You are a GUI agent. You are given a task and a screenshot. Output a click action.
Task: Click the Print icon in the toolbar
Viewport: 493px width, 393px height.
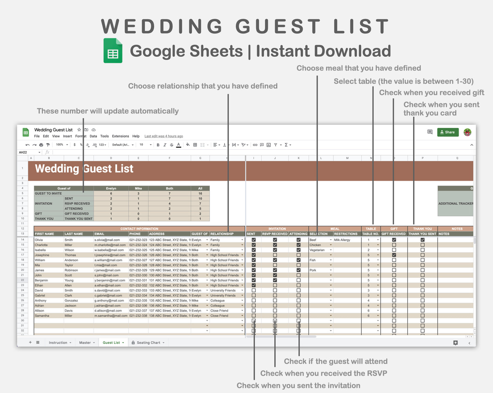pyautogui.click(x=41, y=145)
